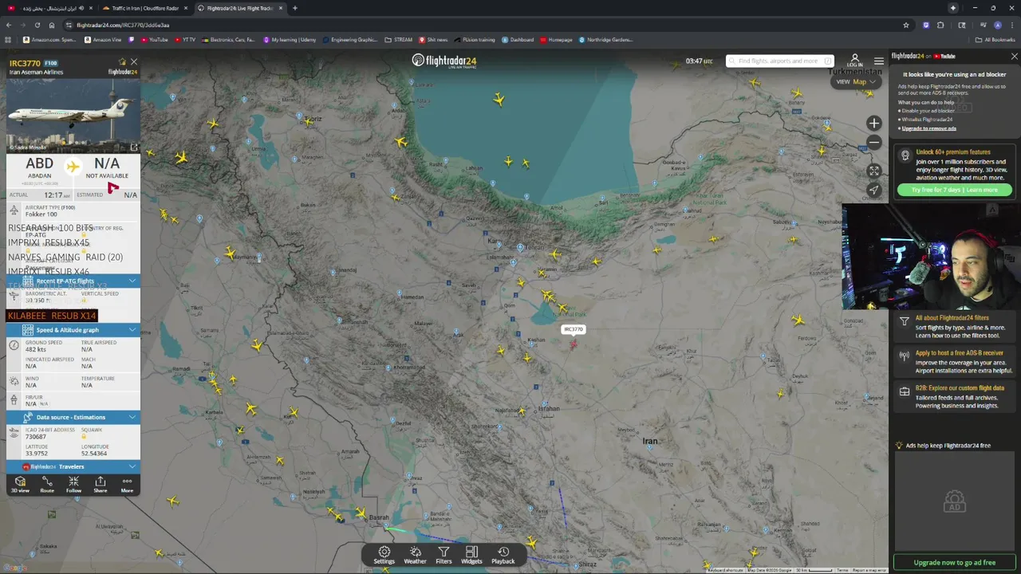The width and height of the screenshot is (1021, 574).
Task: Open the Northridge Gardens bookmark
Action: click(x=605, y=39)
